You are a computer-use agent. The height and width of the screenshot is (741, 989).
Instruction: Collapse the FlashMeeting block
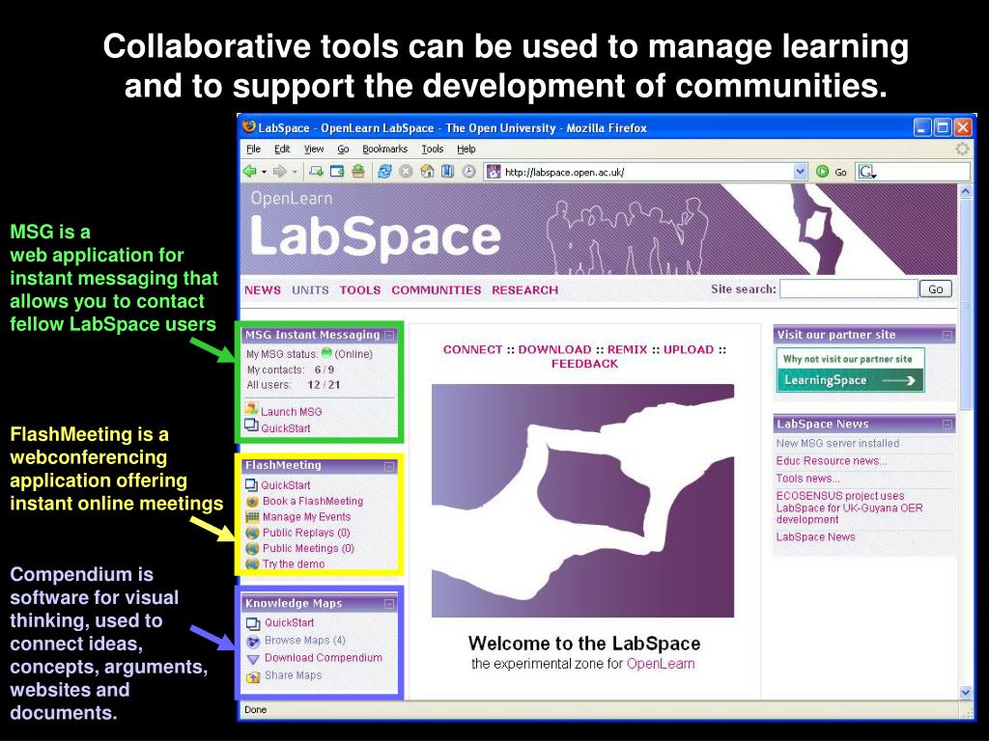[389, 466]
